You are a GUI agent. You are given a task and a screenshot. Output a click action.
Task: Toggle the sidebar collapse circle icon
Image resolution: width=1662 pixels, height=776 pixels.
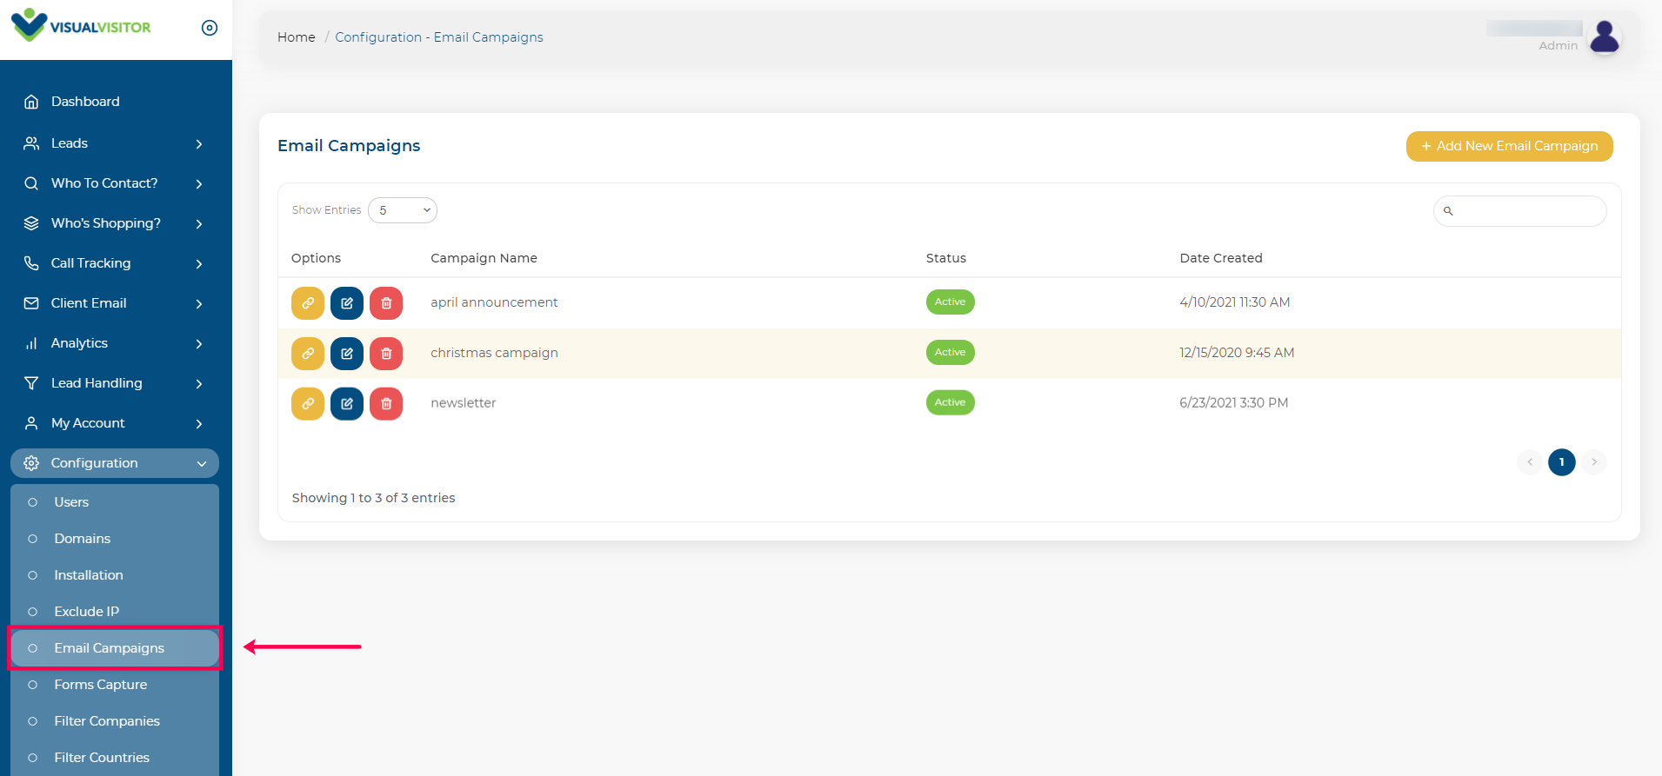pyautogui.click(x=210, y=28)
